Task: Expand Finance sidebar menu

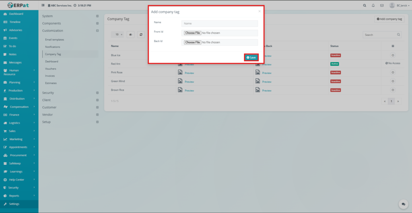Action: coord(19,115)
